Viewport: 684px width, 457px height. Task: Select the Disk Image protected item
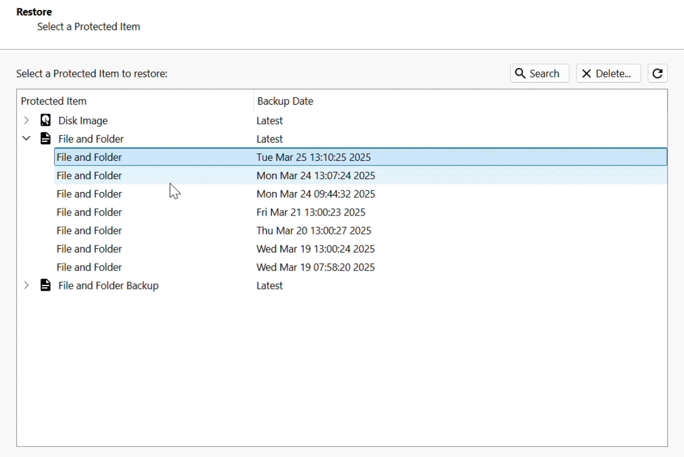(x=83, y=121)
